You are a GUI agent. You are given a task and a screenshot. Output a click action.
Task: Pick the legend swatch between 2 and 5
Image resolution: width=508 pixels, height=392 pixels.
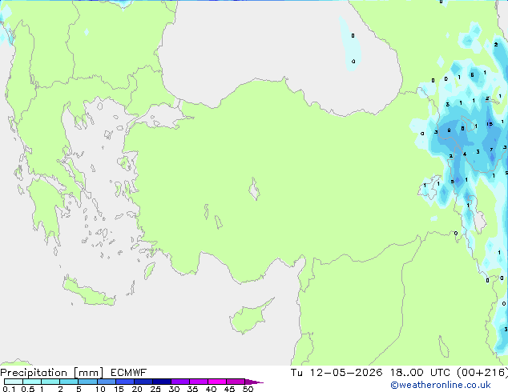tap(69, 382)
